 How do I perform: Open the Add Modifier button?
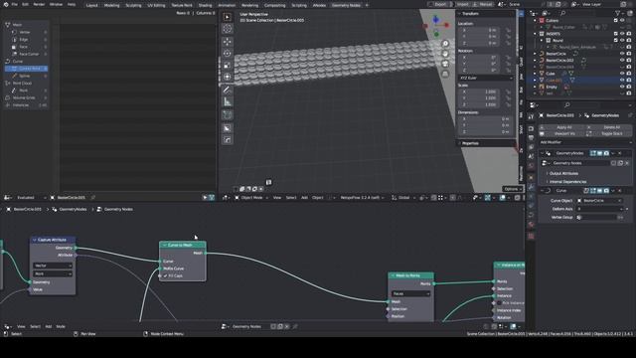click(x=585, y=142)
